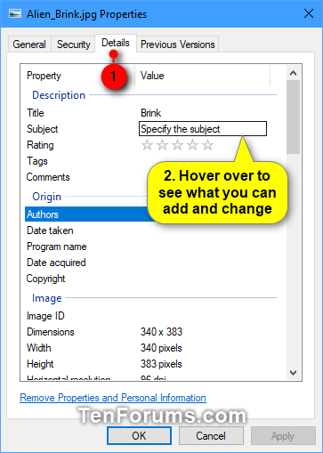Click the Description group heading
This screenshot has width=323, height=453.
point(59,95)
